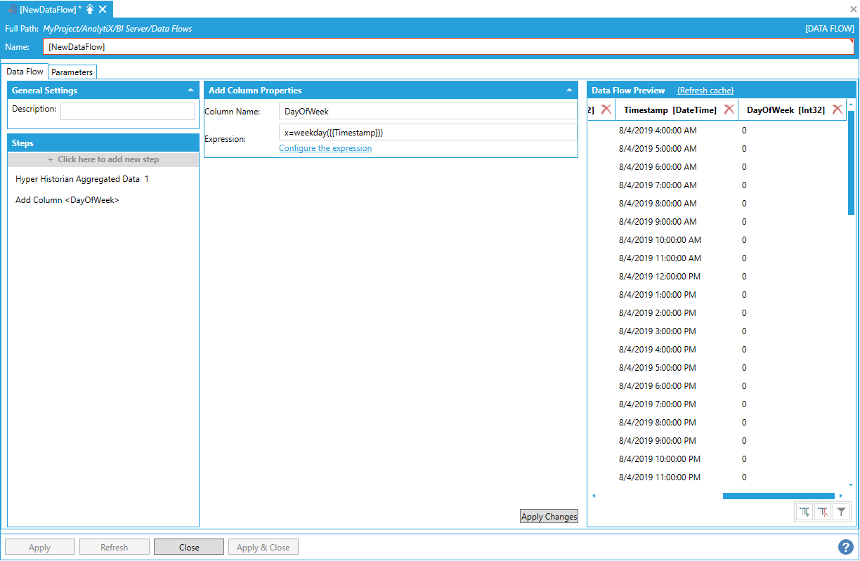Click here to add new step

[103, 159]
